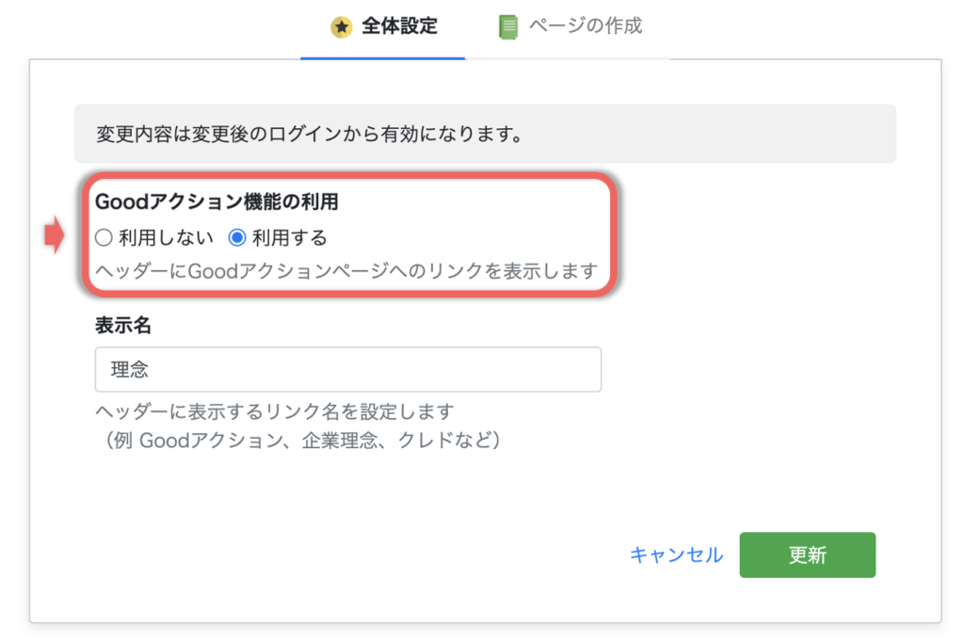Select the 利用しない radio button
Image resolution: width=964 pixels, height=643 pixels.
(104, 237)
